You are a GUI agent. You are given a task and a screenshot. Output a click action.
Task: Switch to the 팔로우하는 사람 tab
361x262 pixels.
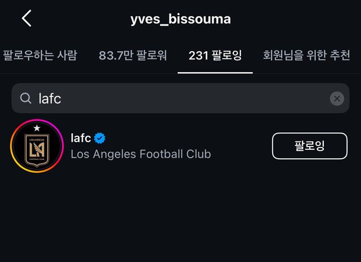40,56
